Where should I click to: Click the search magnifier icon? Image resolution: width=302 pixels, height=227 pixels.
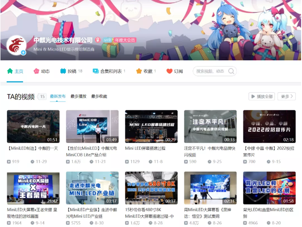click(231, 71)
